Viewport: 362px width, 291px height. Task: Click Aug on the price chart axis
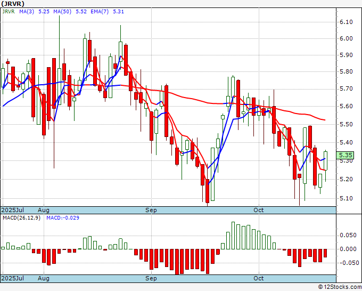point(44,210)
